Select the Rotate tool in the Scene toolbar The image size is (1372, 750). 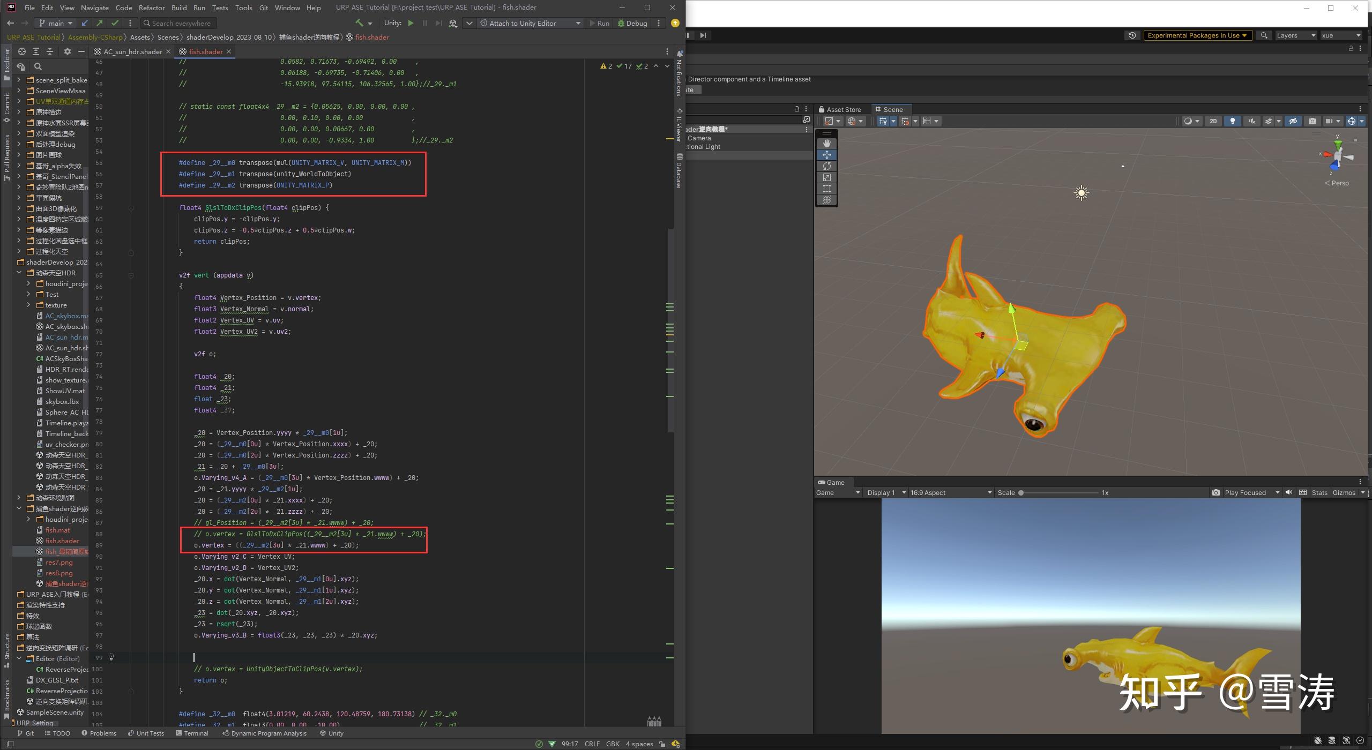[827, 166]
